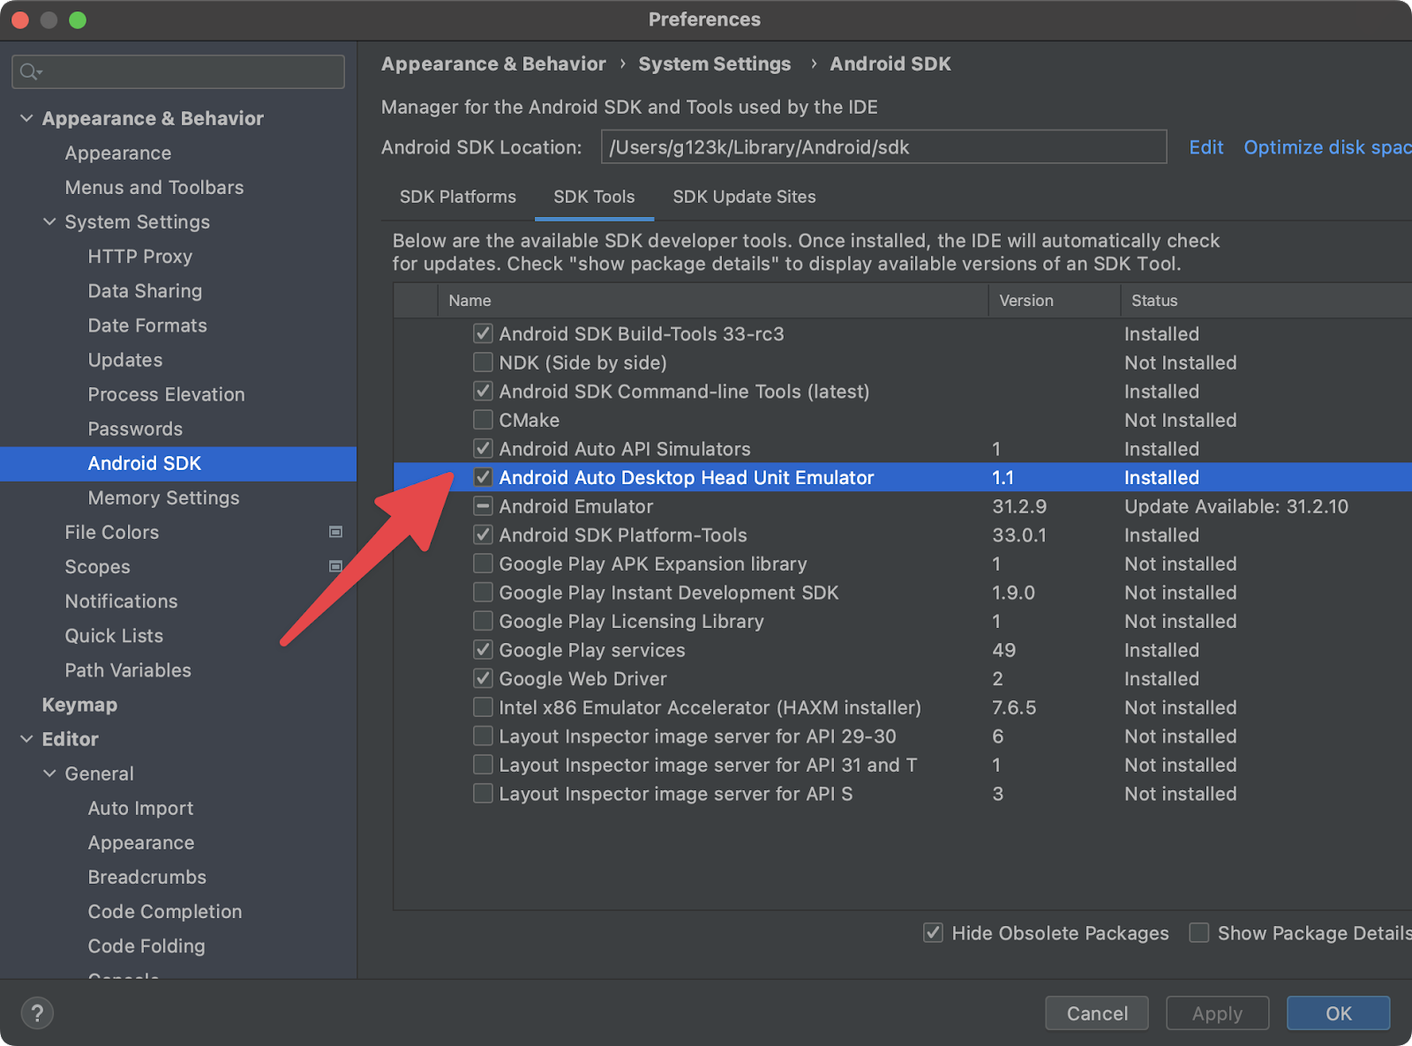
Task: Open HTTP Proxy settings
Action: (139, 257)
